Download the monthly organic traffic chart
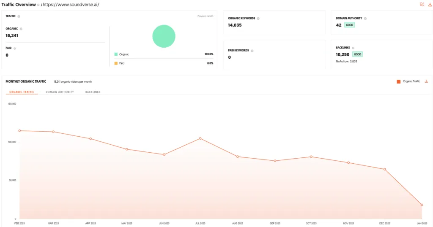The image size is (433, 227). 426,81
